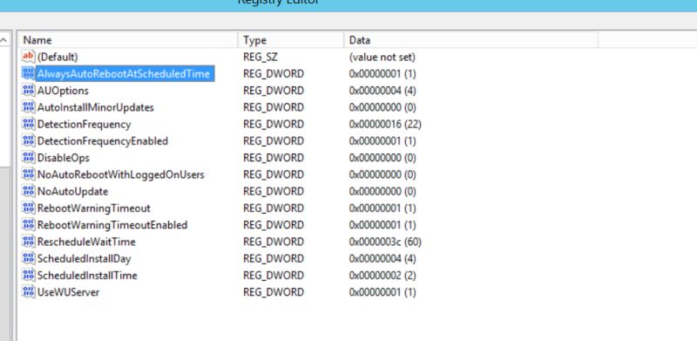Sort values by the Type column header
The image size is (697, 341).
pyautogui.click(x=291, y=40)
